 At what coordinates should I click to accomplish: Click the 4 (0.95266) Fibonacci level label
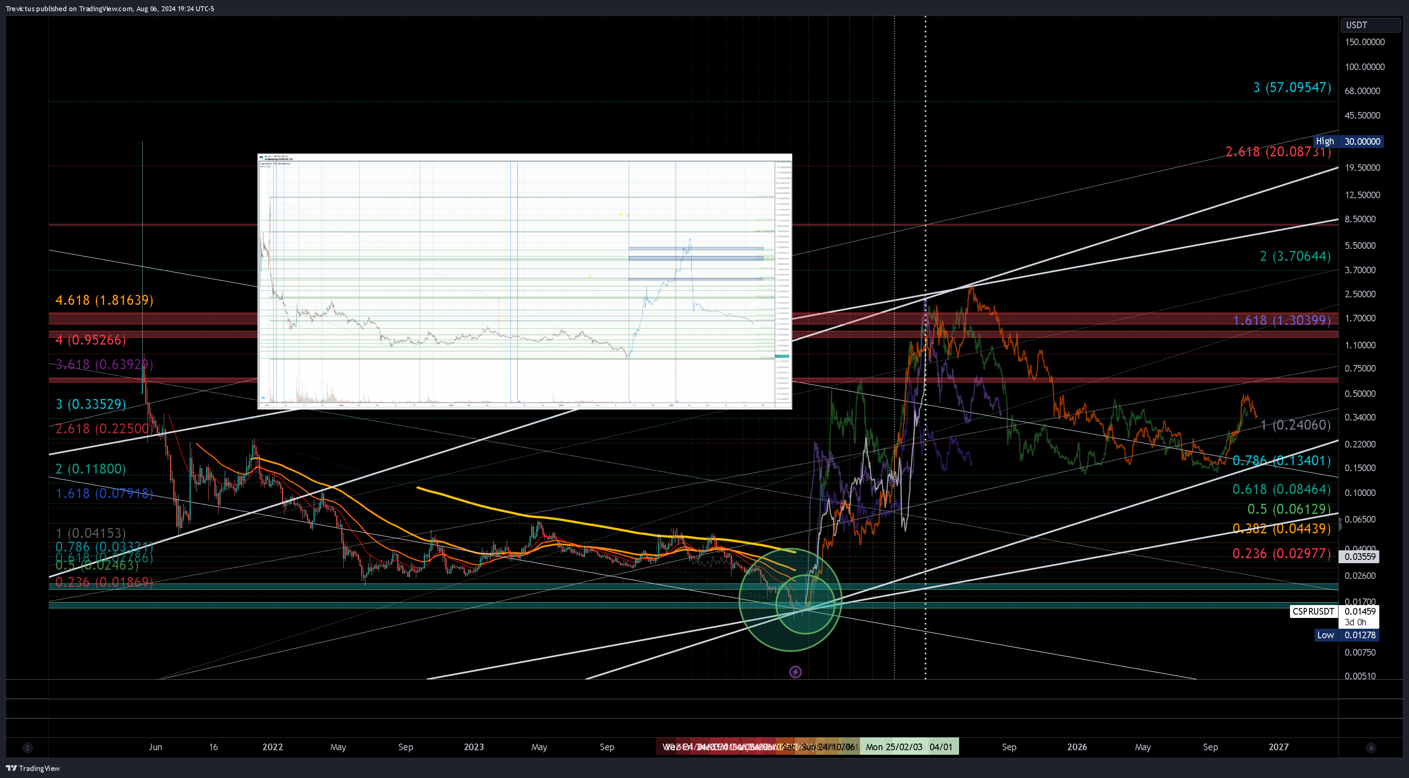90,340
